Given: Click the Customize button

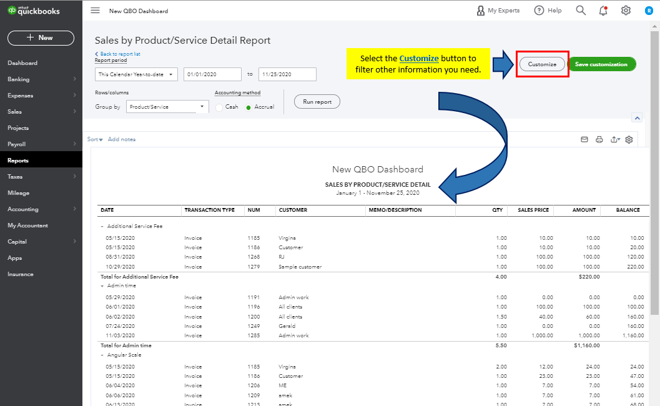Looking at the screenshot, I should 542,64.
